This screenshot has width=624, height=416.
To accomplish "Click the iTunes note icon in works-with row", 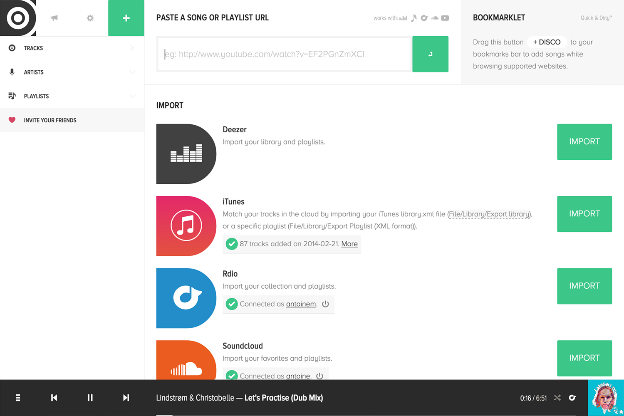I will tap(414, 18).
